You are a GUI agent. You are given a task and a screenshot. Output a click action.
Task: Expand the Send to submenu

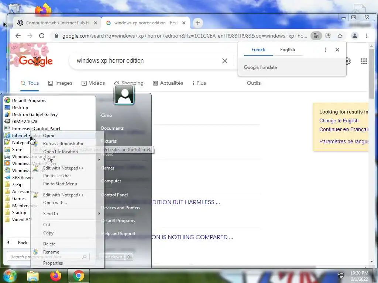[68, 214]
